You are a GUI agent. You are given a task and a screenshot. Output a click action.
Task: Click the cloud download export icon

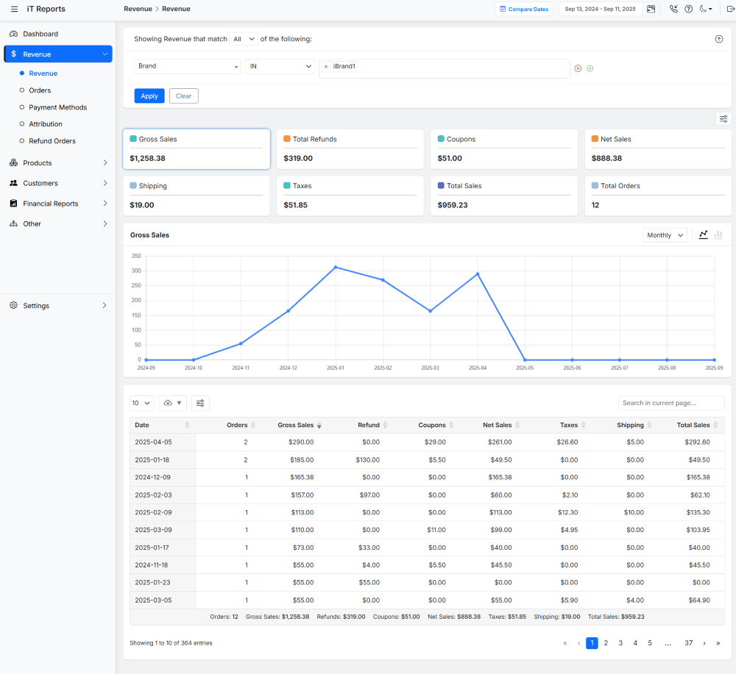pyautogui.click(x=169, y=403)
